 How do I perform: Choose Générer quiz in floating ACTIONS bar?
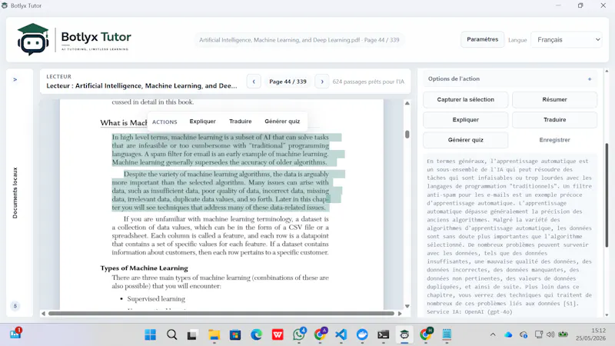pyautogui.click(x=282, y=121)
